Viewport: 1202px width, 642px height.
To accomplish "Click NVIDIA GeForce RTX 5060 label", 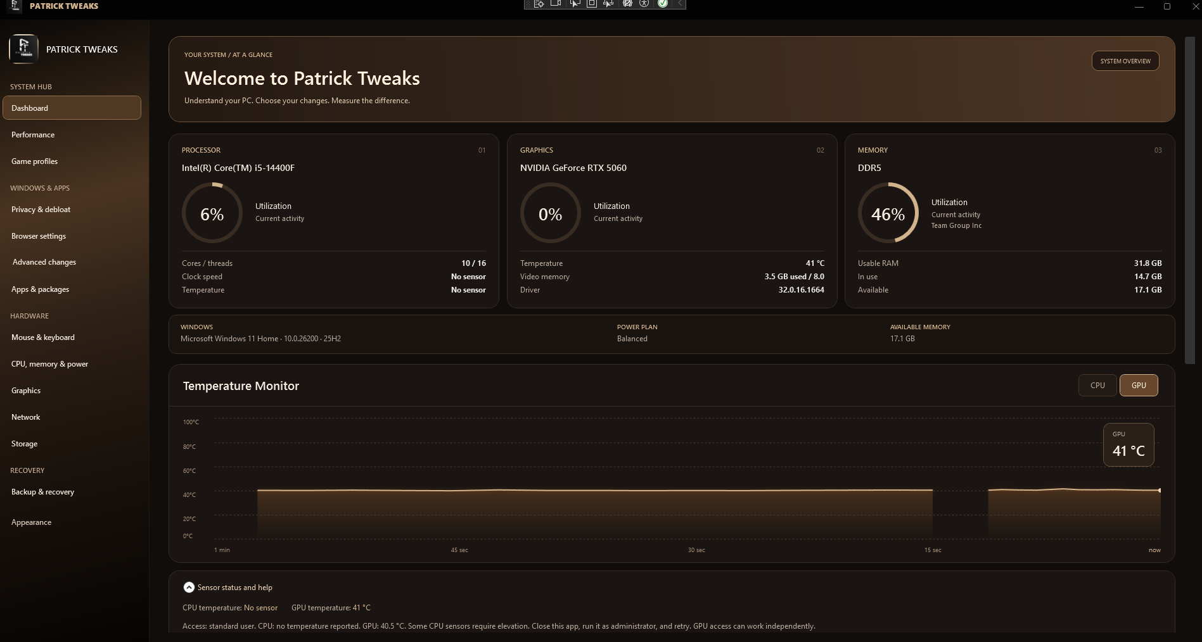I will click(x=573, y=168).
